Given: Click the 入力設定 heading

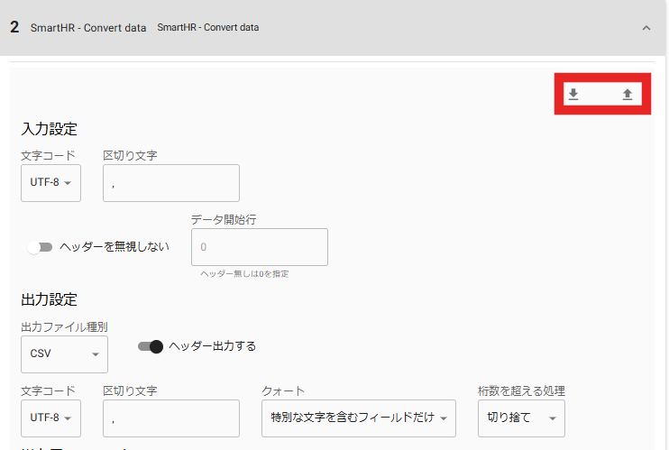Looking at the screenshot, I should pos(49,129).
